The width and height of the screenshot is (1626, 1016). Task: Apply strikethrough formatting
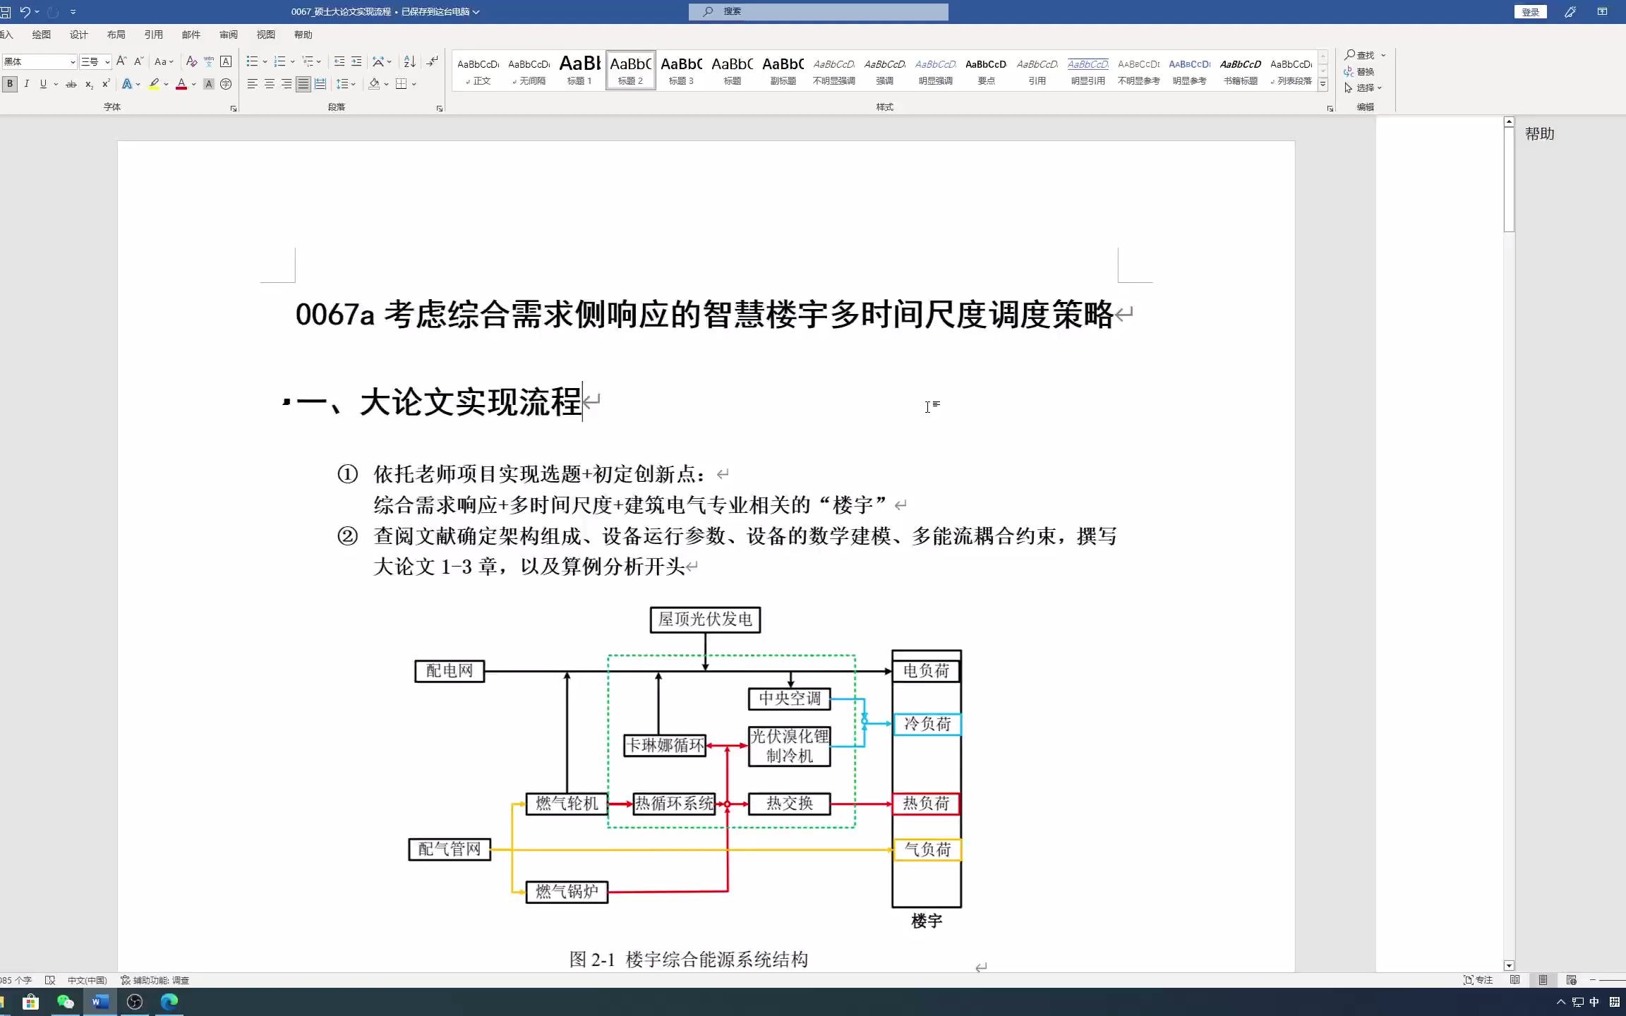click(x=71, y=84)
